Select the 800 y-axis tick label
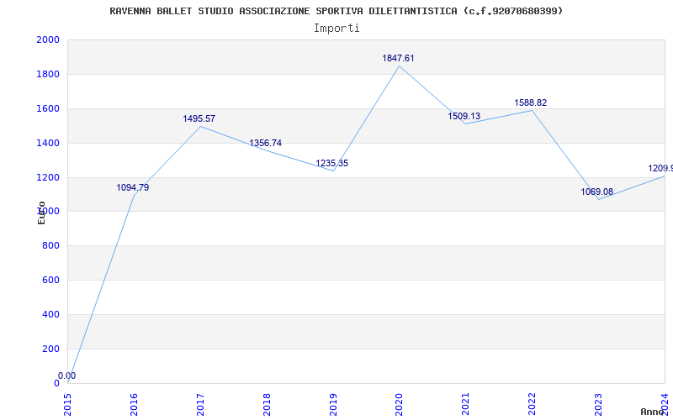The width and height of the screenshot is (673, 420). pos(50,245)
